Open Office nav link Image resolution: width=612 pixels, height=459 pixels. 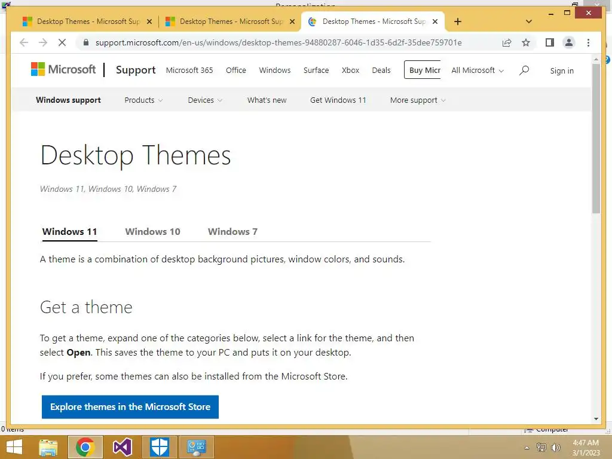pyautogui.click(x=235, y=71)
